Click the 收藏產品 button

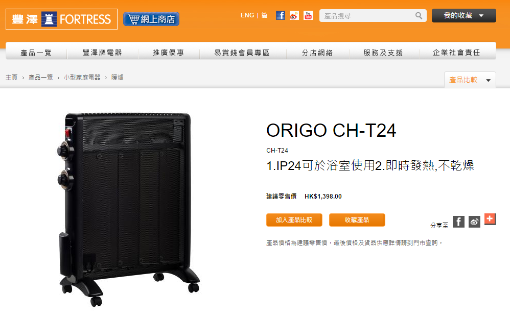(x=357, y=220)
